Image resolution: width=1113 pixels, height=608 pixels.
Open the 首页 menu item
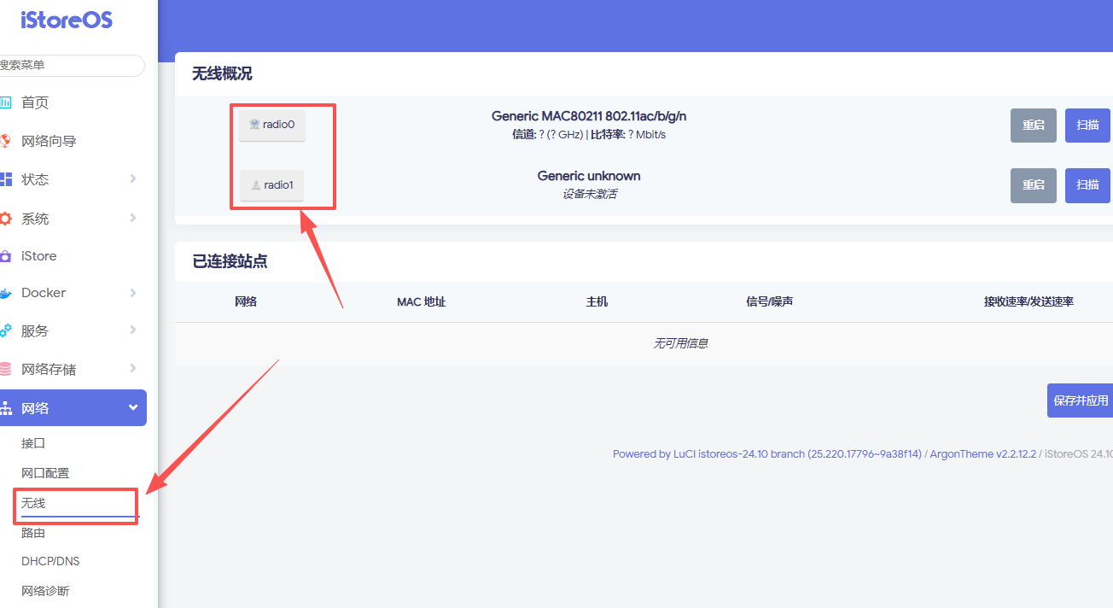click(35, 102)
